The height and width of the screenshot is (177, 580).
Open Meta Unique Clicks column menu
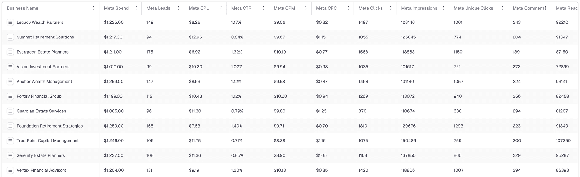[502, 8]
